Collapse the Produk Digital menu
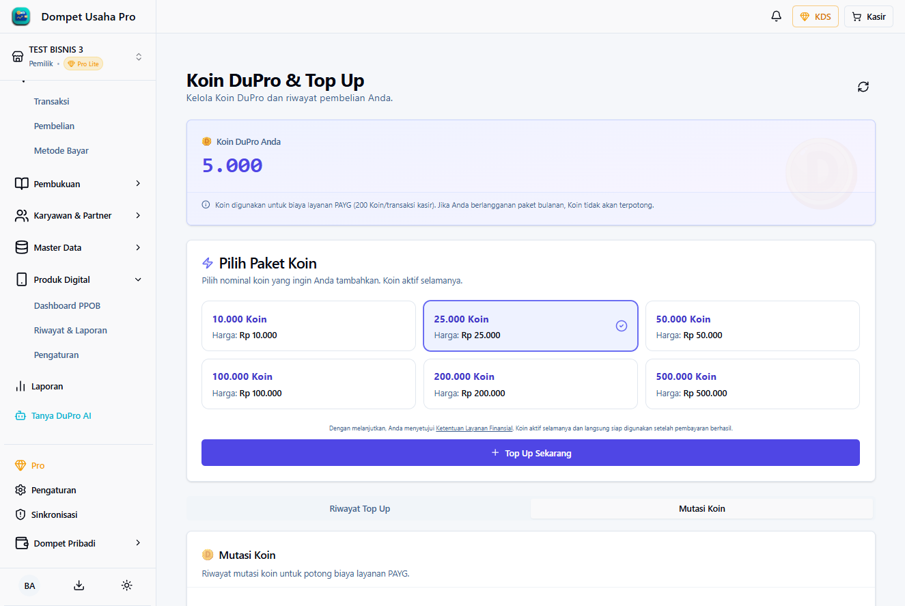The height and width of the screenshot is (606, 905). click(78, 279)
